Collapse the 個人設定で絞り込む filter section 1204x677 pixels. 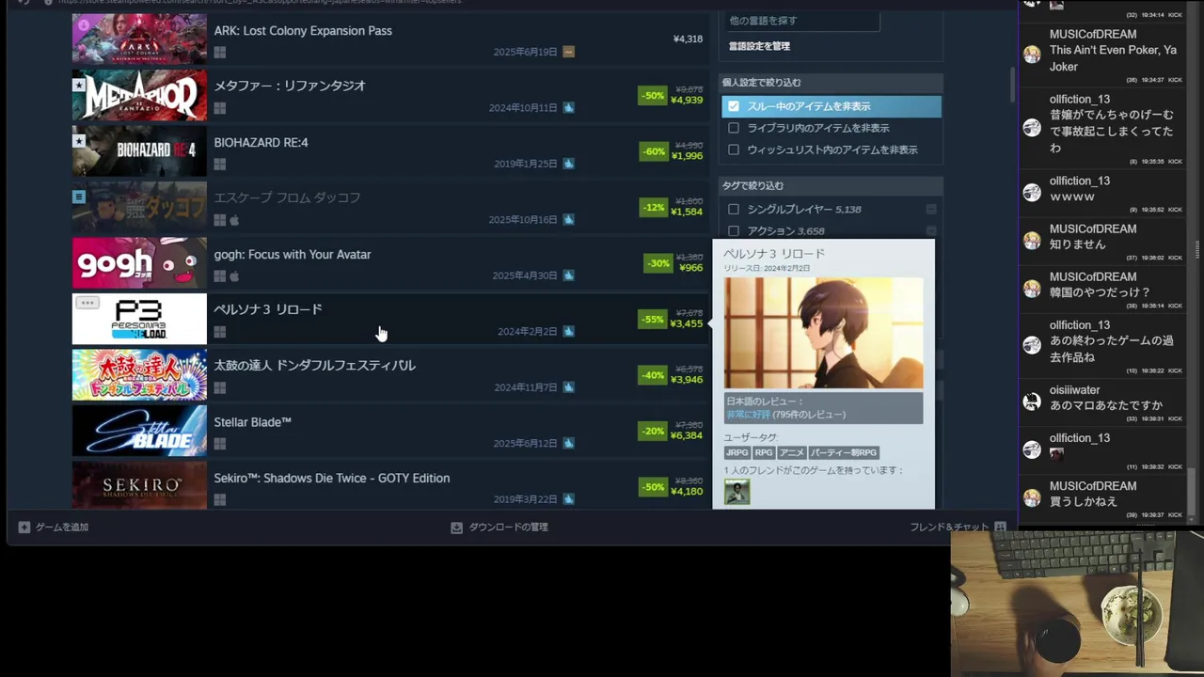pyautogui.click(x=832, y=83)
